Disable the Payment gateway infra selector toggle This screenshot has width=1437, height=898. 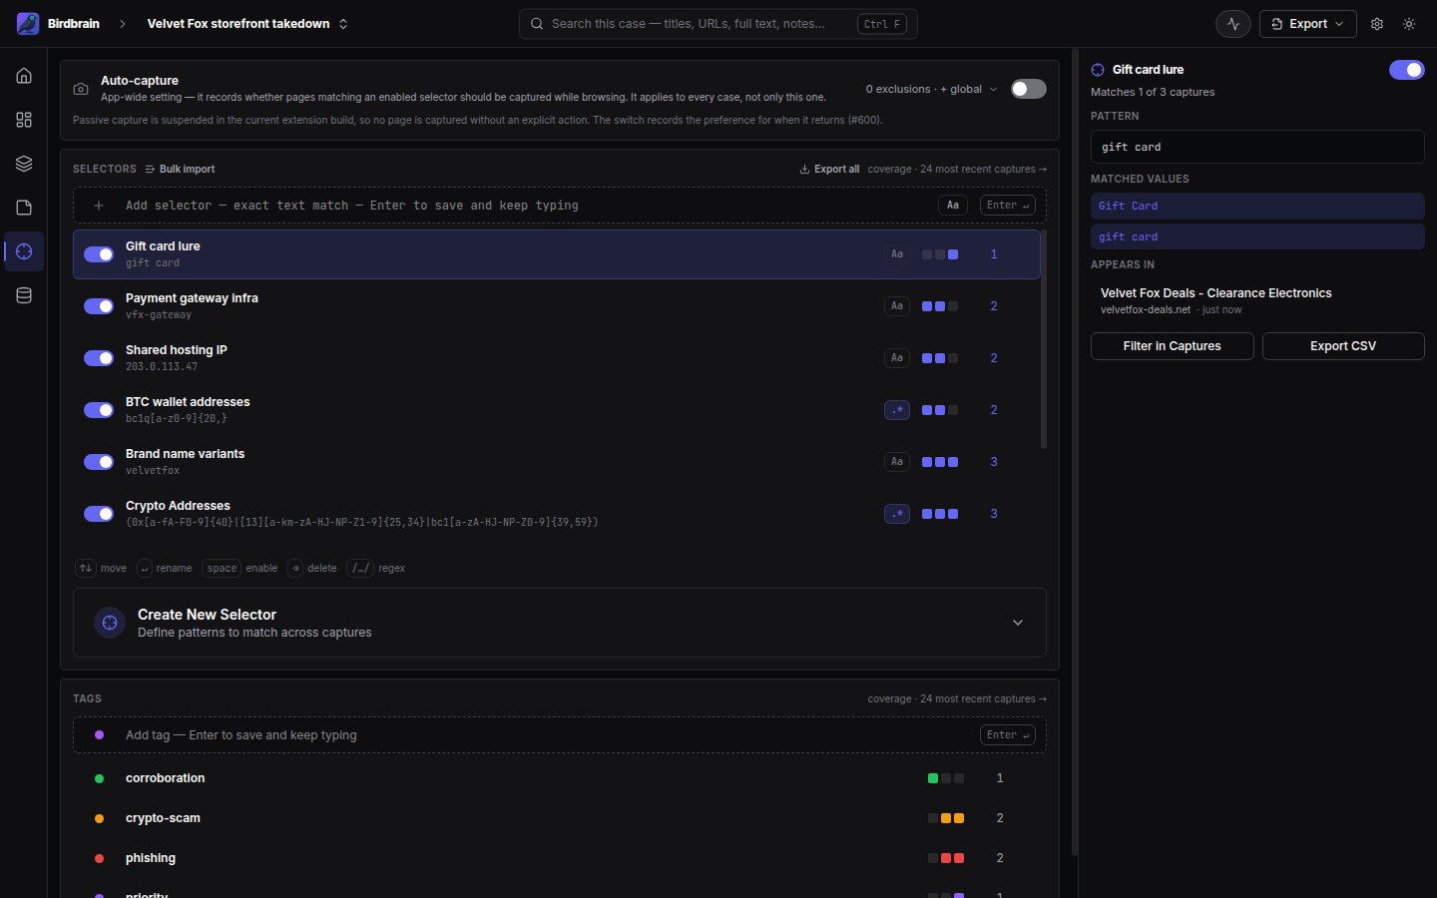99,306
